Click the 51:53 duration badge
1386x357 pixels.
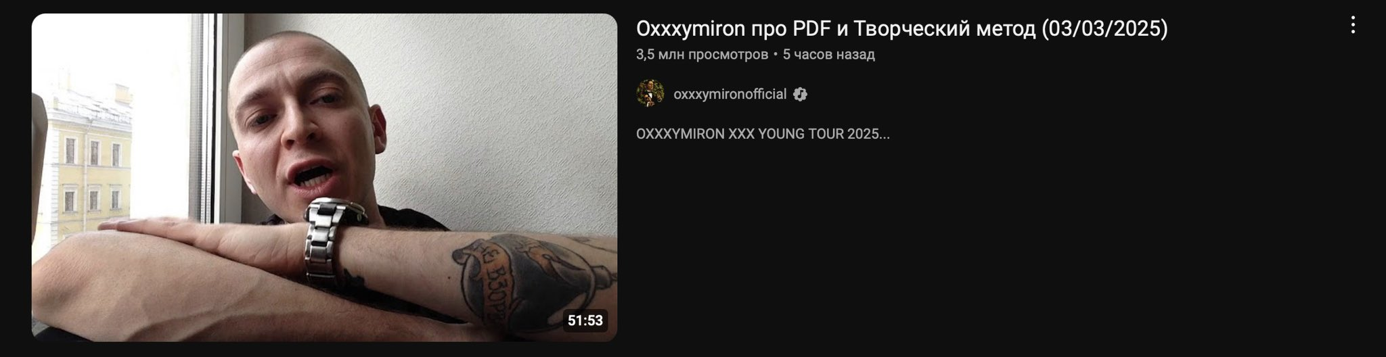[585, 320]
